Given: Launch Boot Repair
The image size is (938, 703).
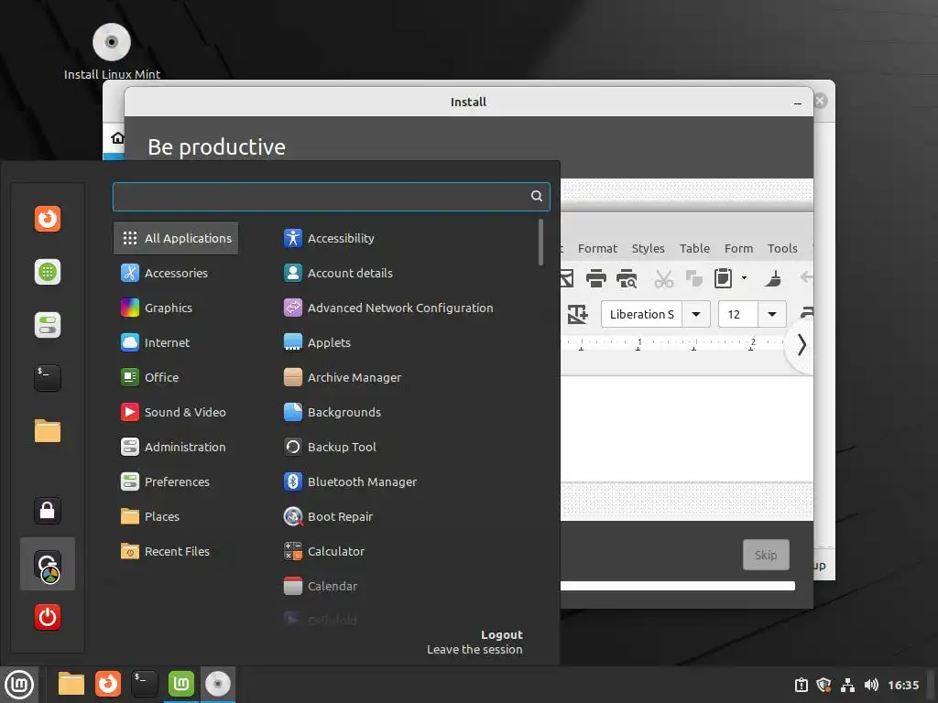Looking at the screenshot, I should coord(328,516).
